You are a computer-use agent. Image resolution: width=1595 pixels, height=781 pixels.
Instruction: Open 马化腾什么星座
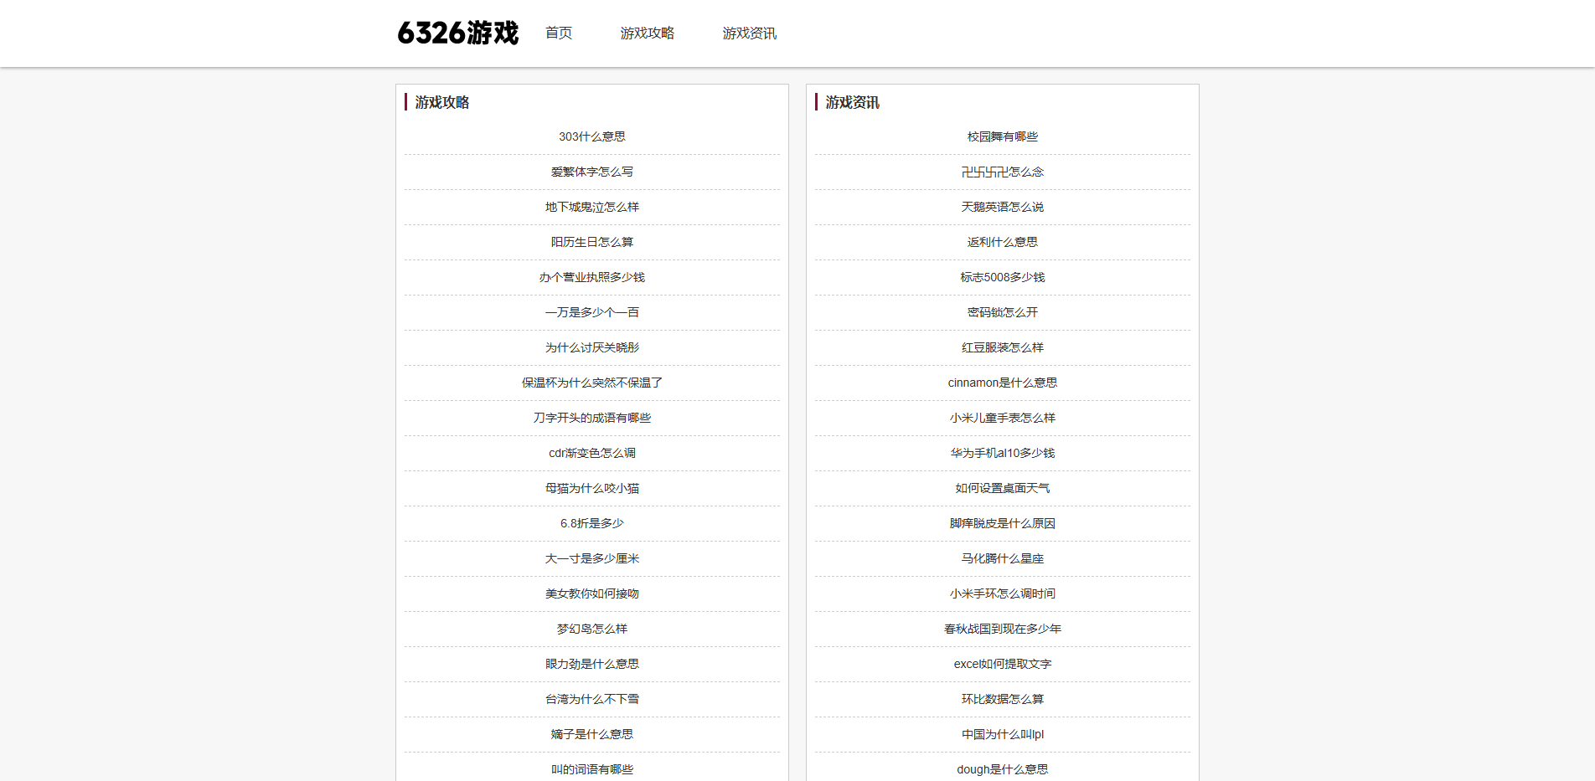tap(1002, 557)
